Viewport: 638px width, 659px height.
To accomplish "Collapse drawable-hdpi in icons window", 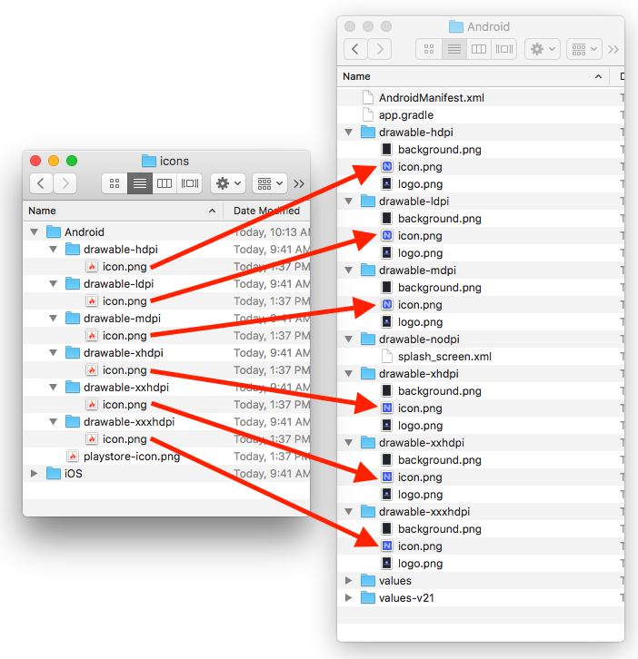I will (54, 250).
